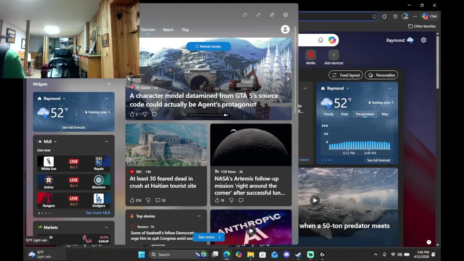Open comments on GTA 5 story
Screen dimensions: 464x261
click(x=154, y=114)
